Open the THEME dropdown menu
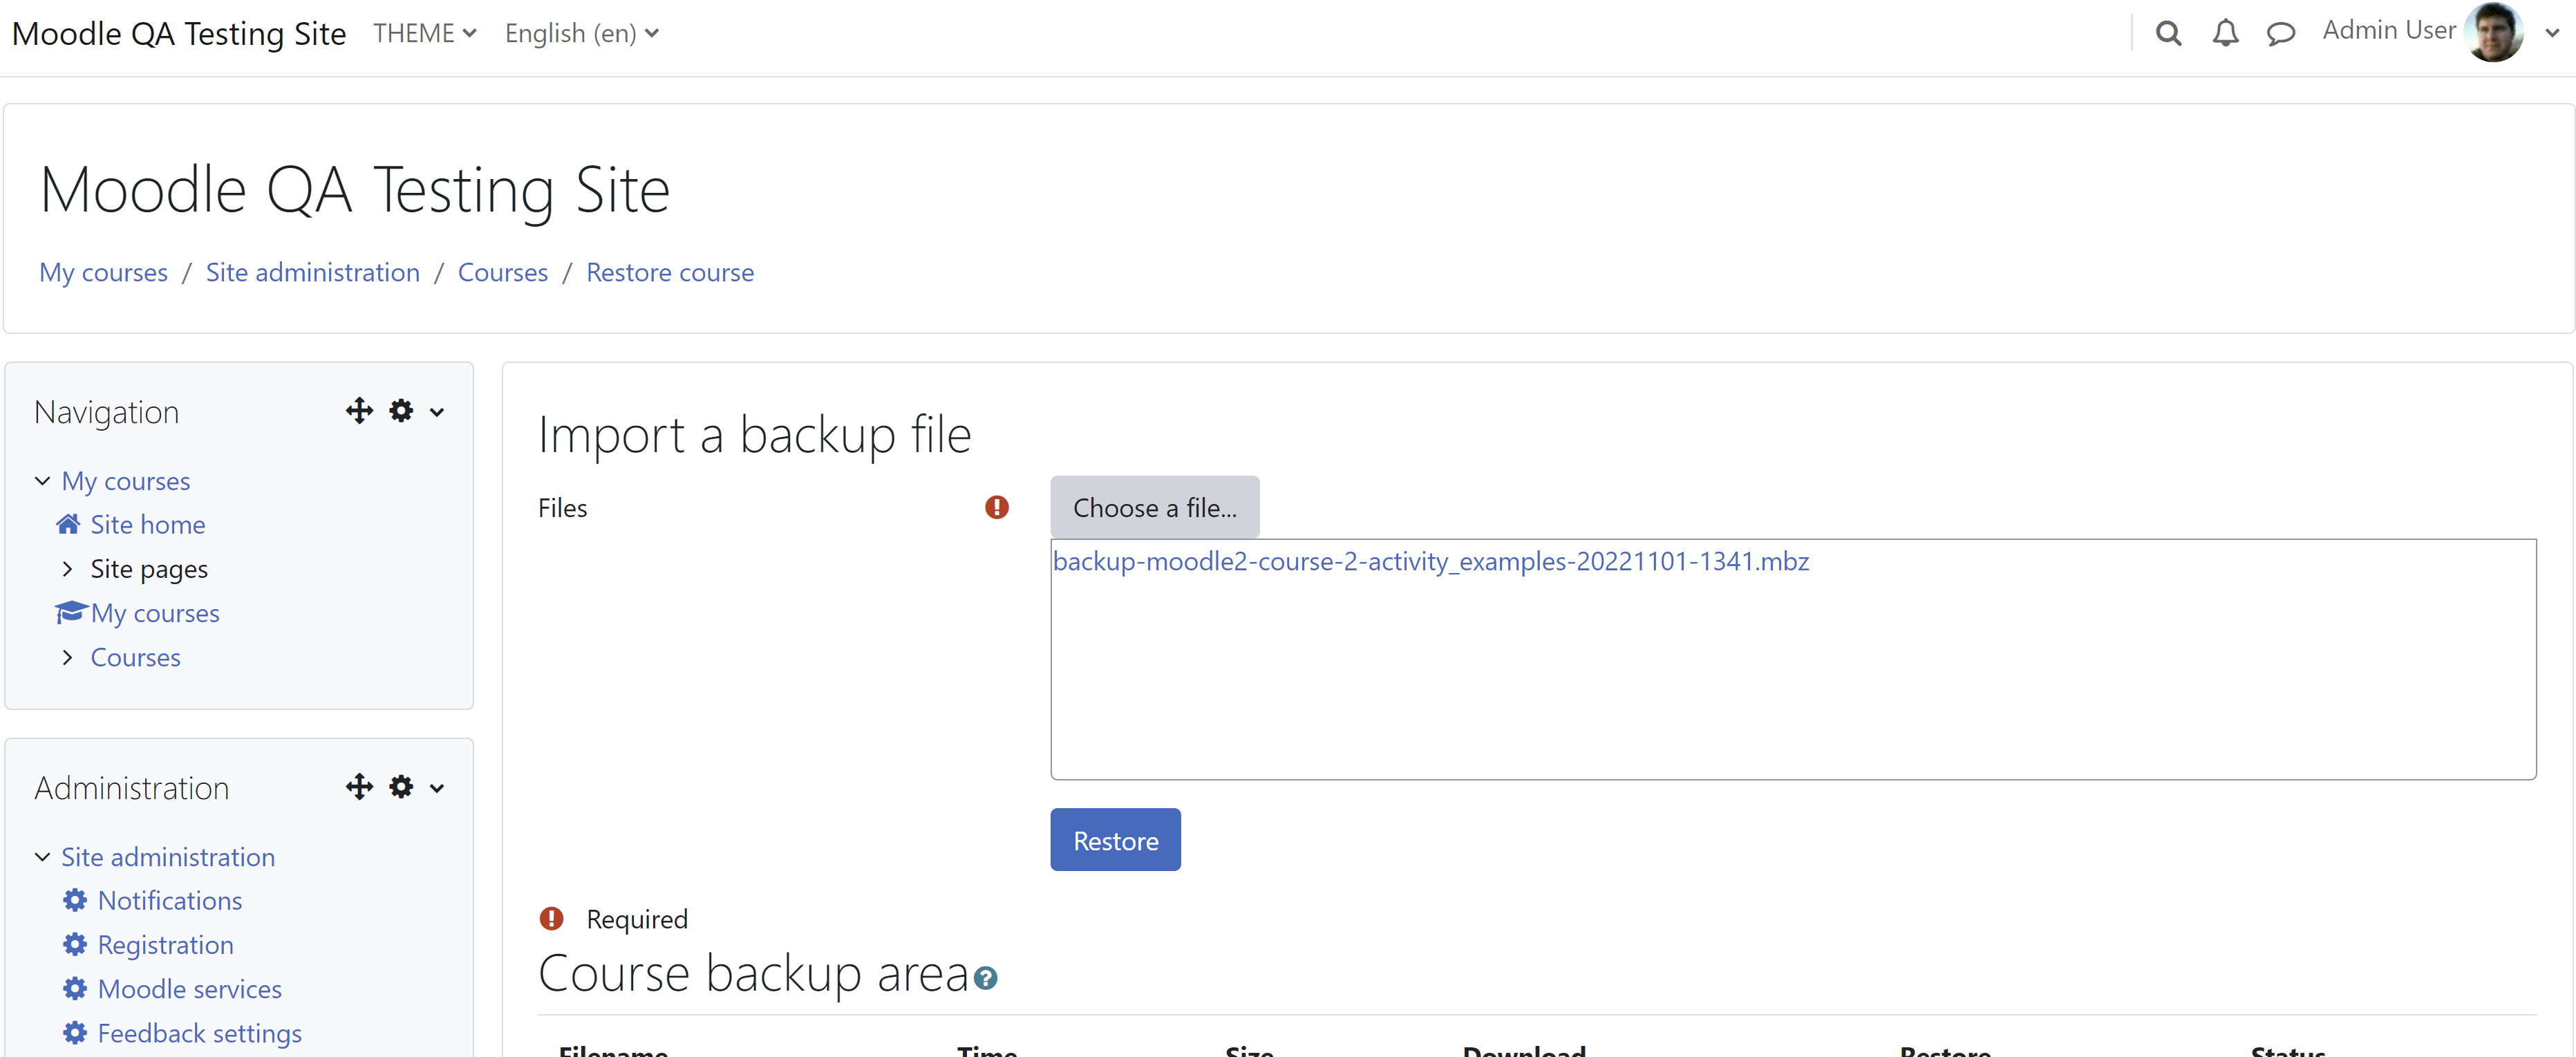2576x1057 pixels. click(x=425, y=33)
